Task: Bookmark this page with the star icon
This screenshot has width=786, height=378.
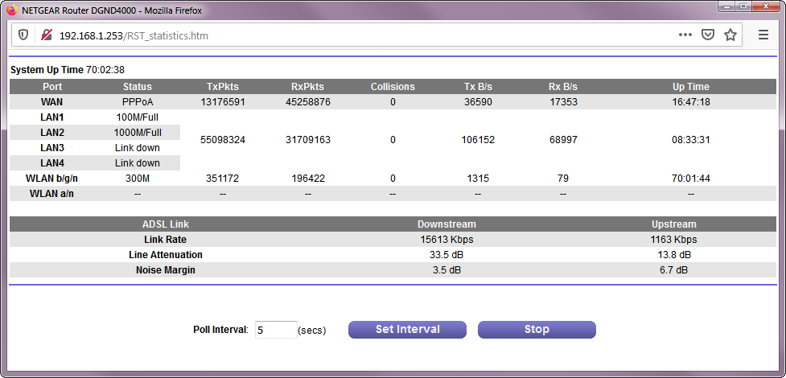Action: pyautogui.click(x=730, y=35)
